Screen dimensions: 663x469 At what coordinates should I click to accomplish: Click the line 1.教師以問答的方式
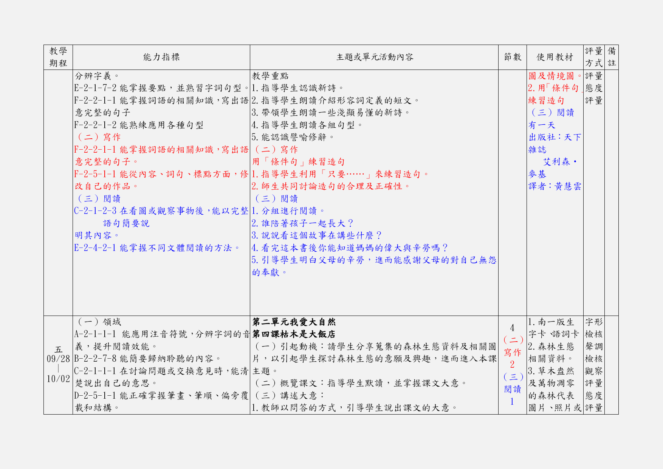pos(355,408)
